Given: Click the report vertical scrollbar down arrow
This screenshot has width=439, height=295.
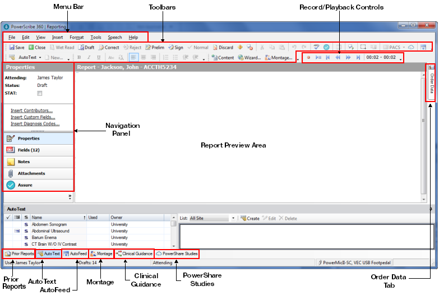Looking at the screenshot, I should tap(424, 199).
